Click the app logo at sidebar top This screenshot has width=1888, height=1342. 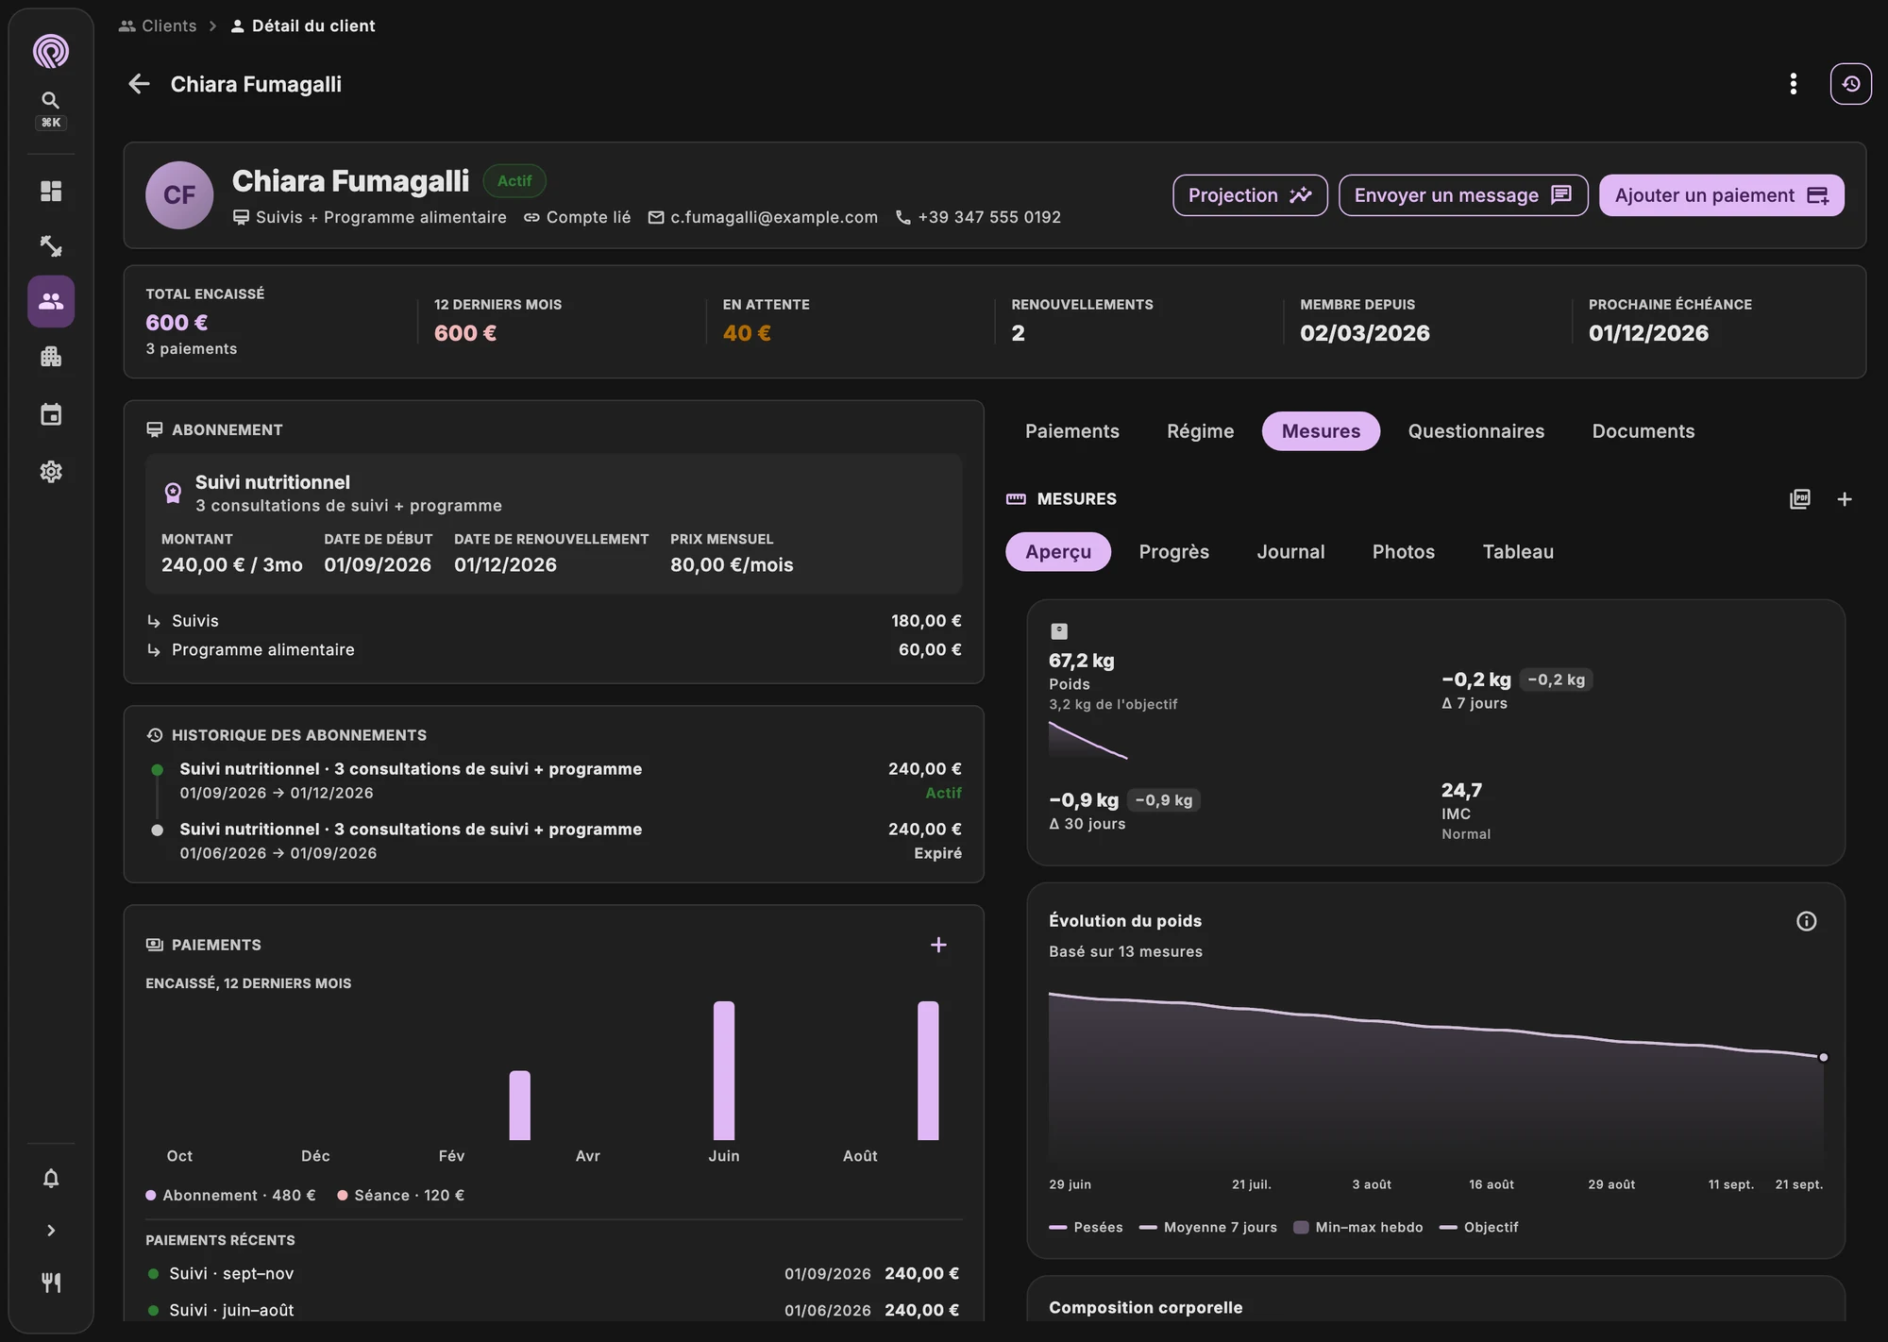(x=51, y=51)
